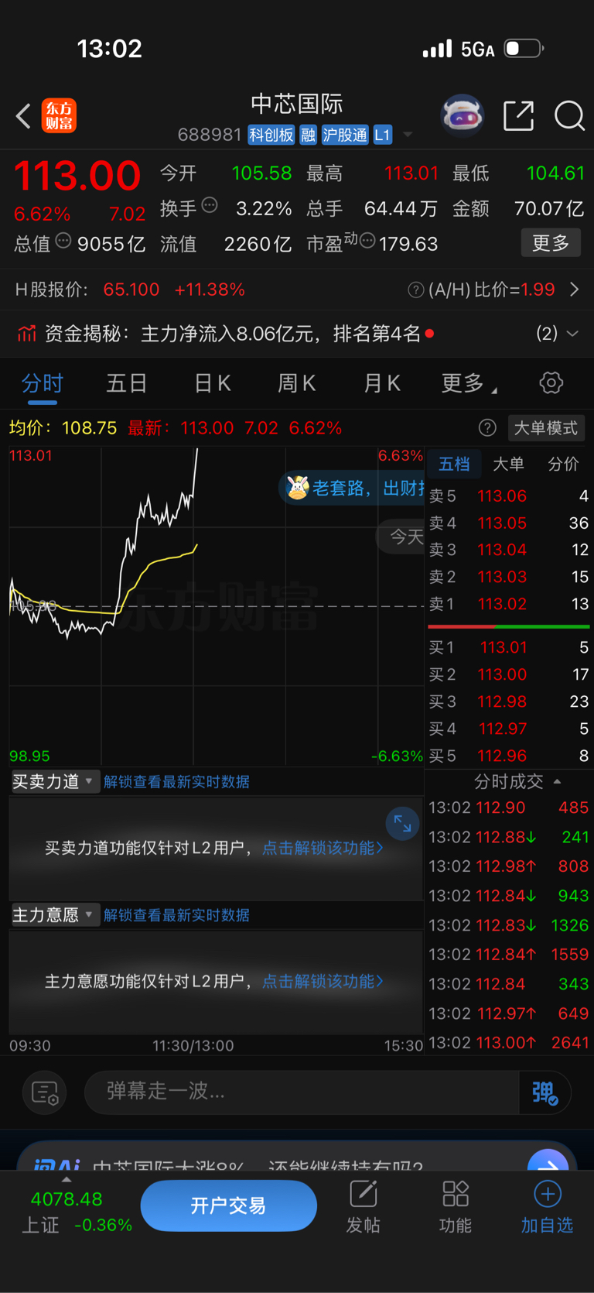Tap 发帖 post icon
Image resolution: width=594 pixels, height=1293 pixels.
click(364, 1207)
